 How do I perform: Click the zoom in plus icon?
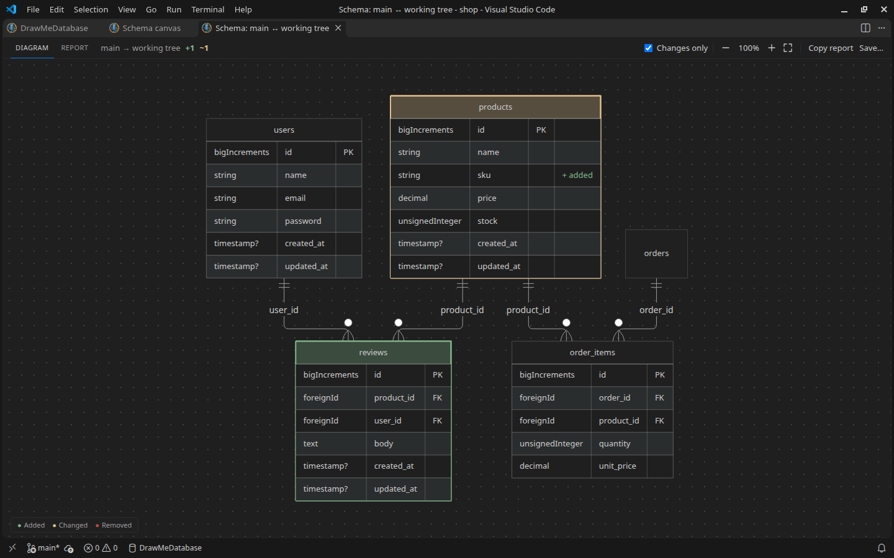[x=772, y=48]
